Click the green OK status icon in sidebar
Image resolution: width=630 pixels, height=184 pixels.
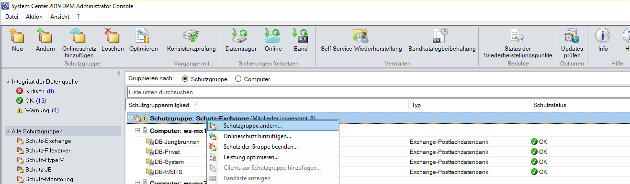click(20, 100)
